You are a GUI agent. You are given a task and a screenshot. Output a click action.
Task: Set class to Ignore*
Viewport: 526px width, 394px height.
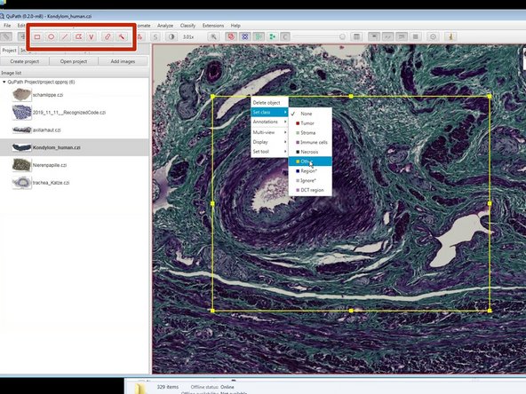coord(310,181)
